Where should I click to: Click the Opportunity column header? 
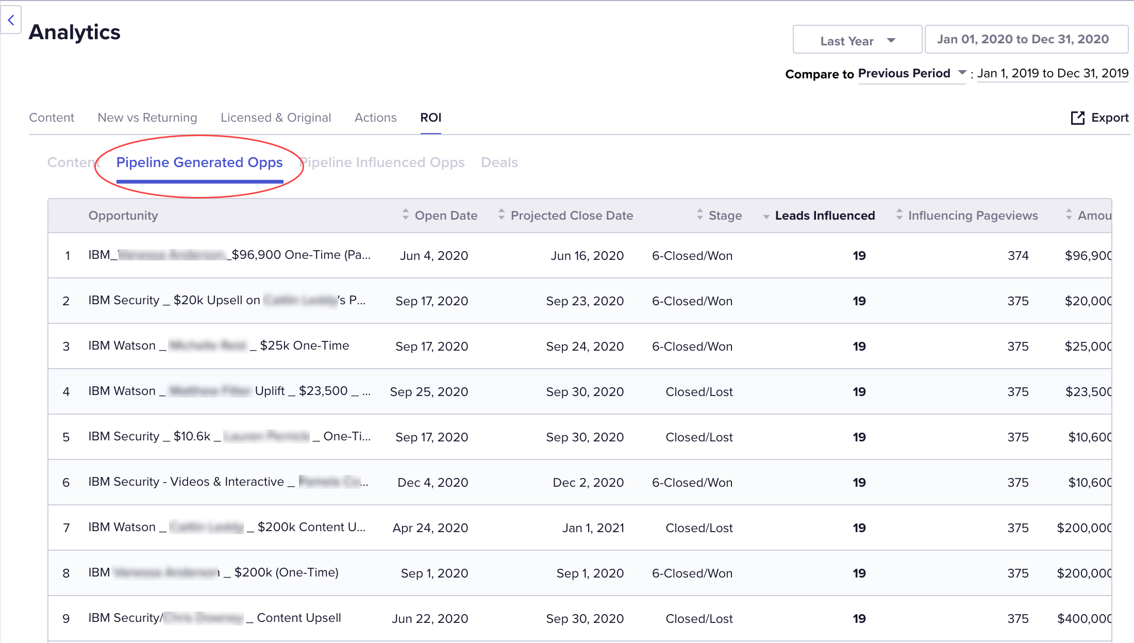tap(123, 216)
